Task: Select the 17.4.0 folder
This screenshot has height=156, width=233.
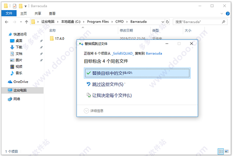Action: [57, 39]
